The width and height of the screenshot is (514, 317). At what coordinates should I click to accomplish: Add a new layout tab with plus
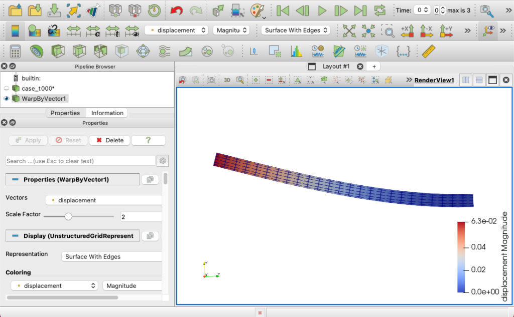(374, 67)
